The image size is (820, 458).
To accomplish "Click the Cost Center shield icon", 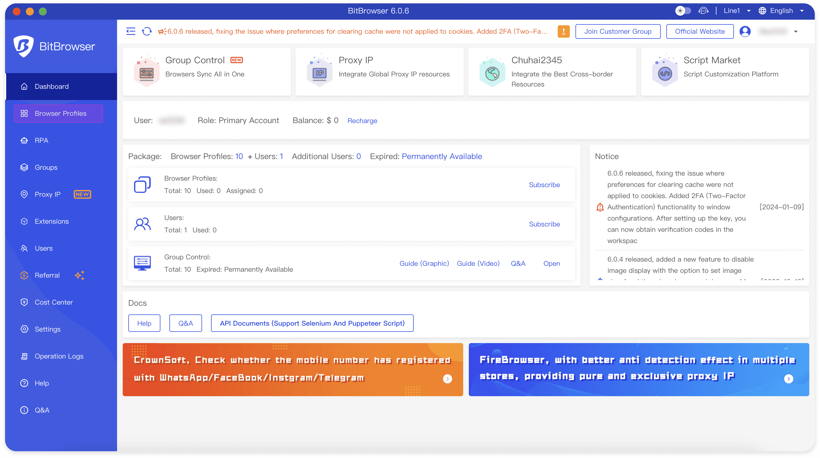I will pos(24,302).
